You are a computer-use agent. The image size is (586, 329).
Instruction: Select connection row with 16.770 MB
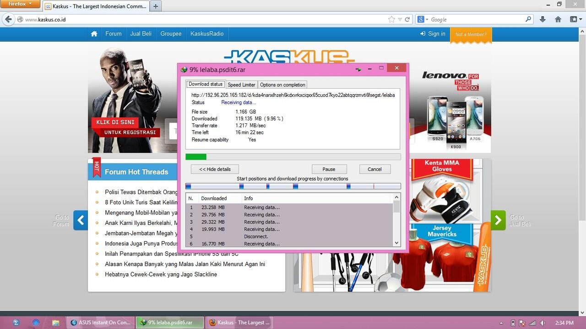click(x=289, y=244)
